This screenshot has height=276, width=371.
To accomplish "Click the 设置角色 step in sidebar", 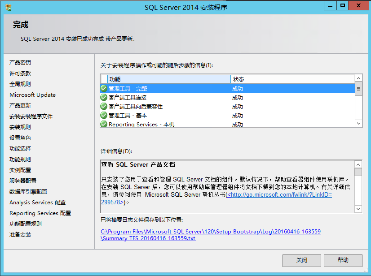I will (x=20, y=138).
